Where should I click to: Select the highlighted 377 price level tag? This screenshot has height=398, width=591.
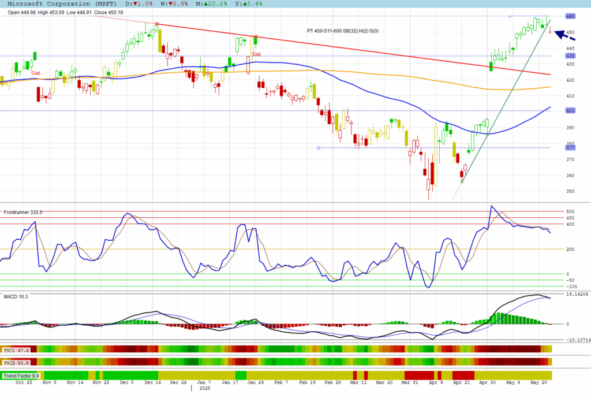tap(570, 147)
